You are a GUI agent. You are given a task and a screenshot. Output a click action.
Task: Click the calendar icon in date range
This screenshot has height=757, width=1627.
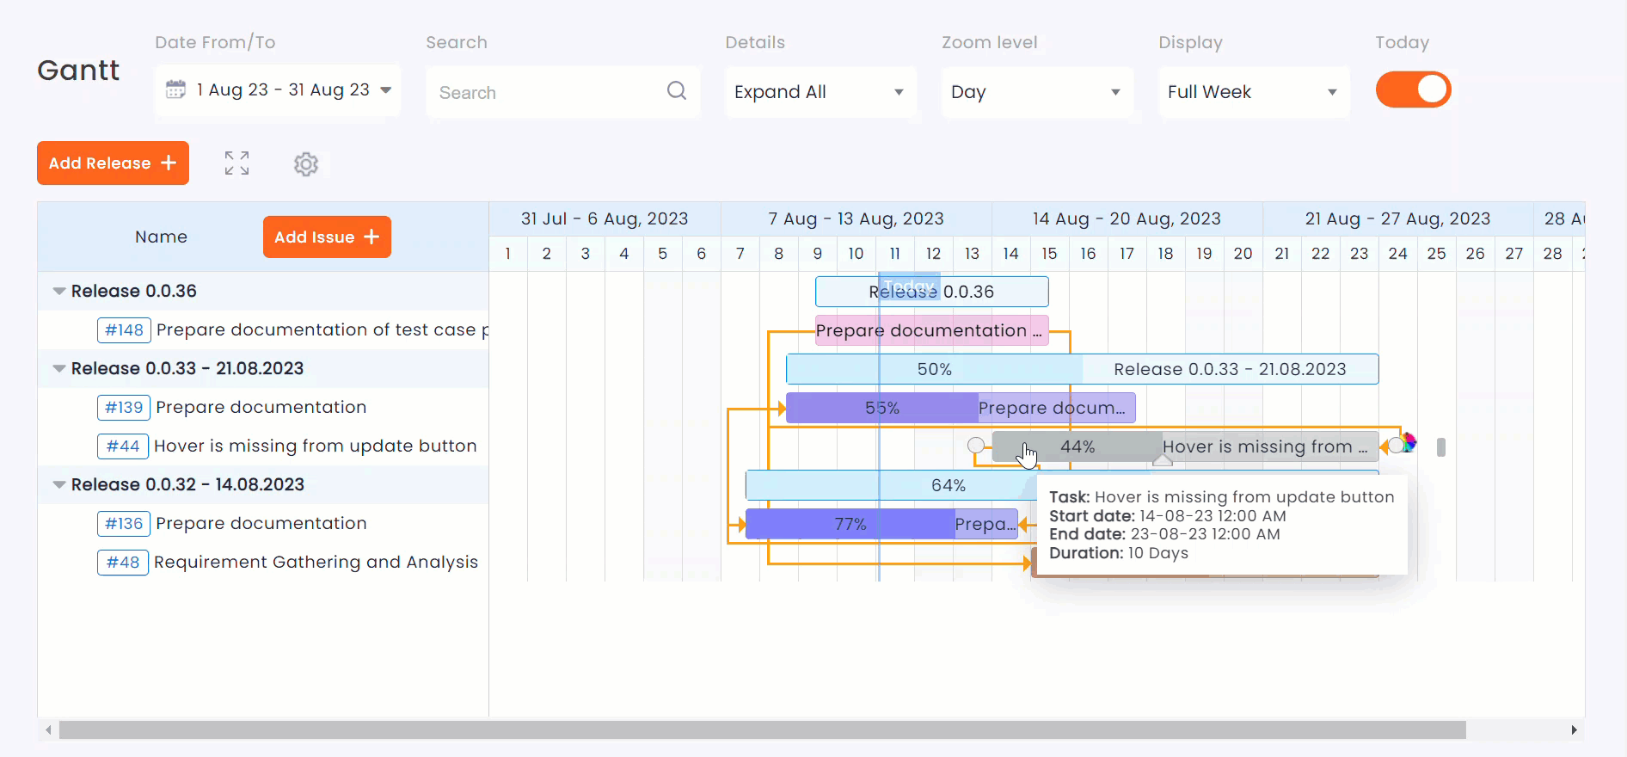[175, 89]
